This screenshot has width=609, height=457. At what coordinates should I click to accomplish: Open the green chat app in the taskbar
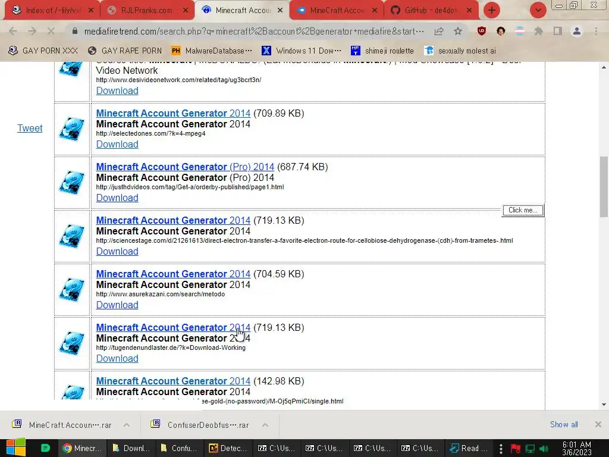point(45,448)
